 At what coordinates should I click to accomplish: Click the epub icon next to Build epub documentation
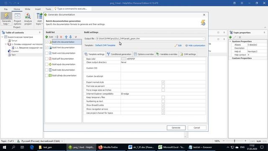50,64
